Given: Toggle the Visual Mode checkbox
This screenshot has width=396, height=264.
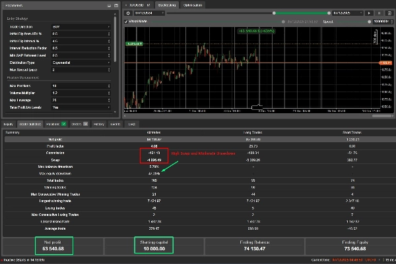Looking at the screenshot, I should pyautogui.click(x=126, y=22).
